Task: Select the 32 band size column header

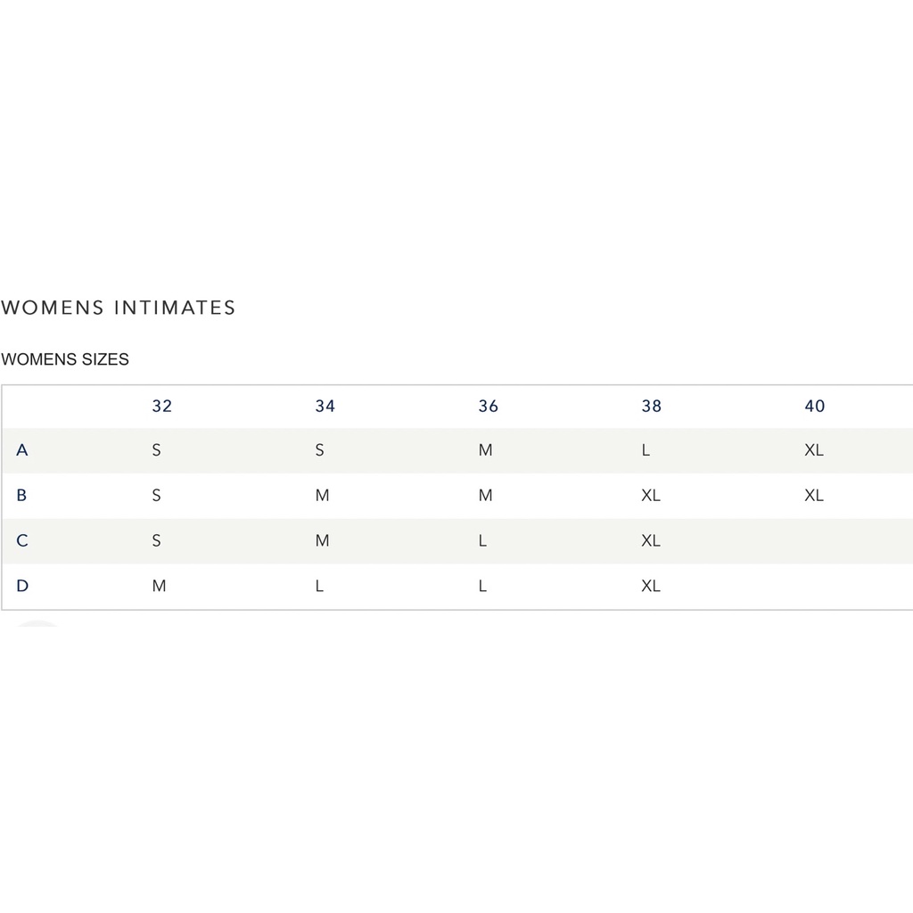Action: coord(161,407)
